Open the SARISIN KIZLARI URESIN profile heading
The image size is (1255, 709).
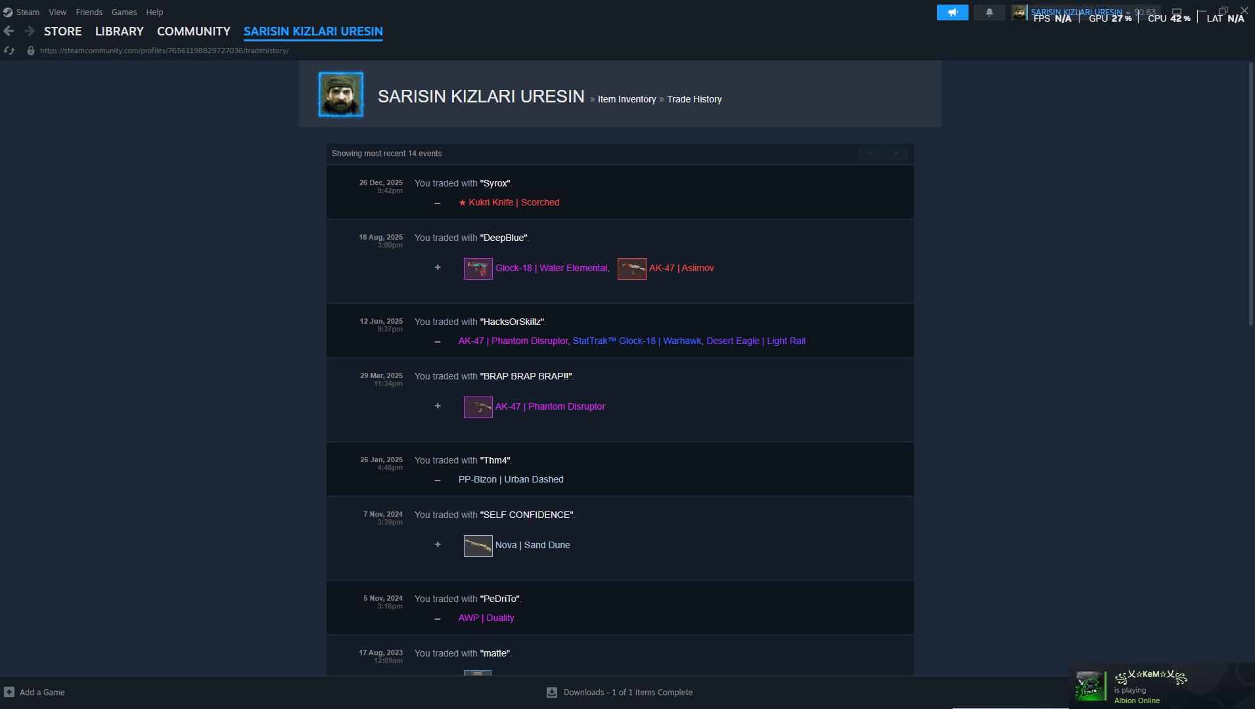(481, 97)
